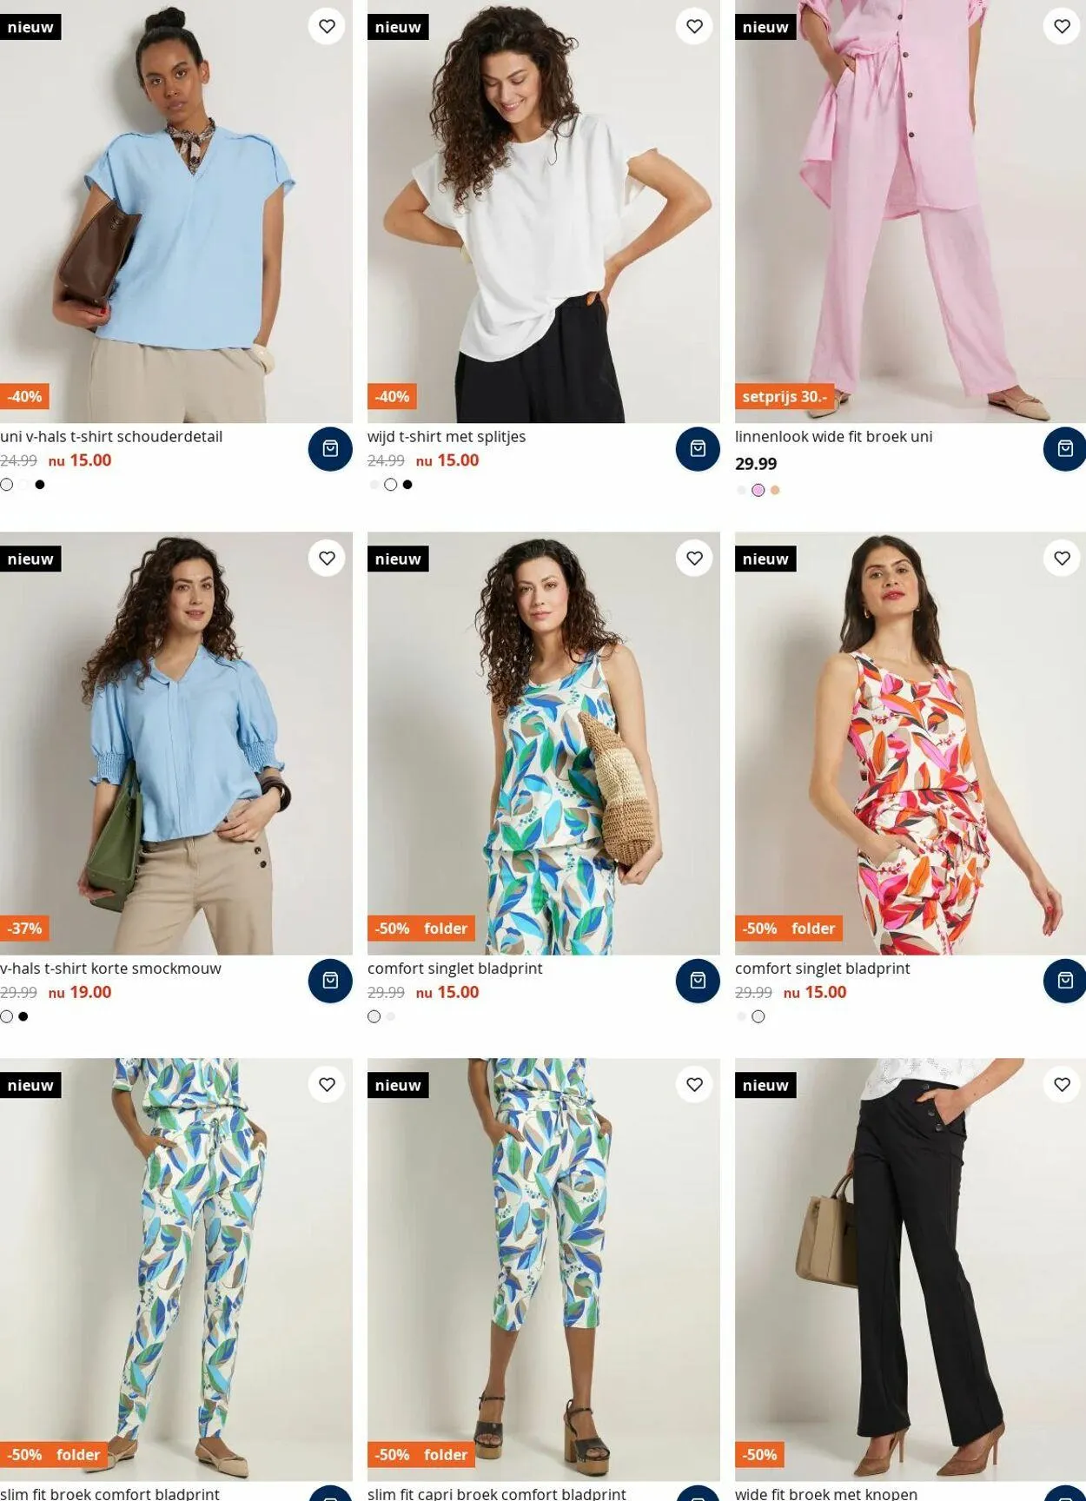The image size is (1086, 1501).
Task: Select black color for uni v-hals t-shirt
Action: [40, 485]
